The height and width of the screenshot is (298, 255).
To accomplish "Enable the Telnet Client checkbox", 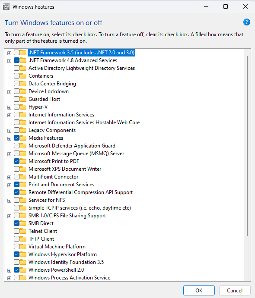I will coord(16,231).
